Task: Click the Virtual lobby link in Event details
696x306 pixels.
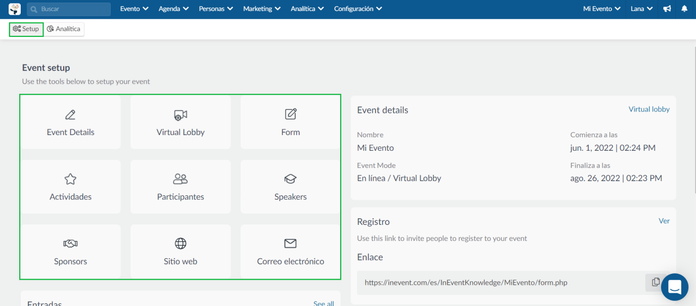Action: 649,109
